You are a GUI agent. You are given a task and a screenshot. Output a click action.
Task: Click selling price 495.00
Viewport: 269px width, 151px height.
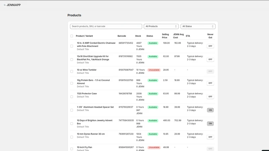[166, 120]
